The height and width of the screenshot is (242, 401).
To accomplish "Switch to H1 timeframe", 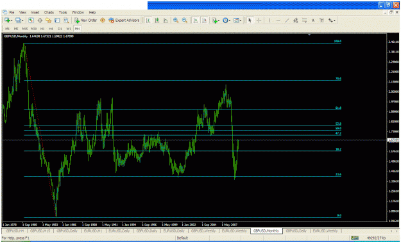I will click(42, 29).
